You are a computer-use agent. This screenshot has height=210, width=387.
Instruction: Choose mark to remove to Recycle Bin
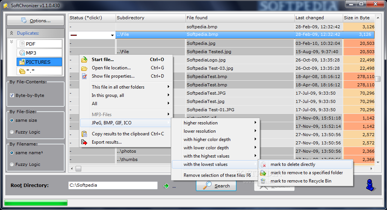coord(306,181)
